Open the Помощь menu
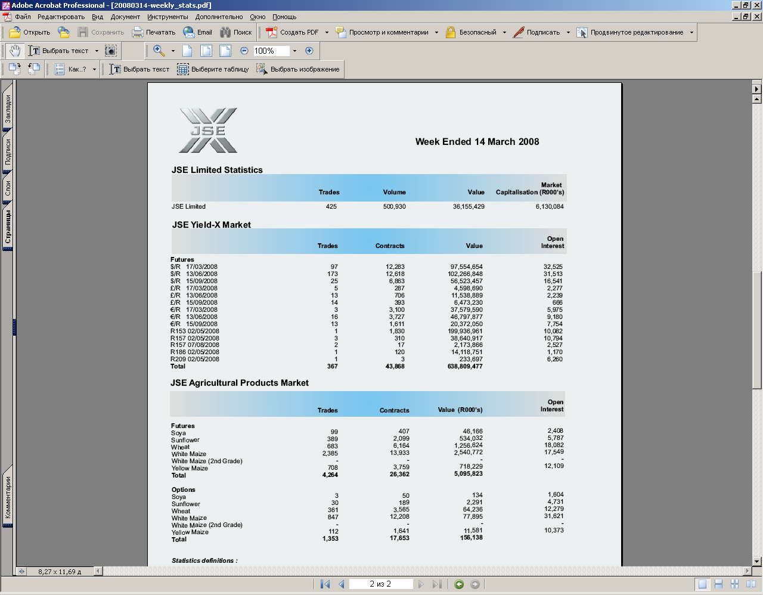 (284, 17)
